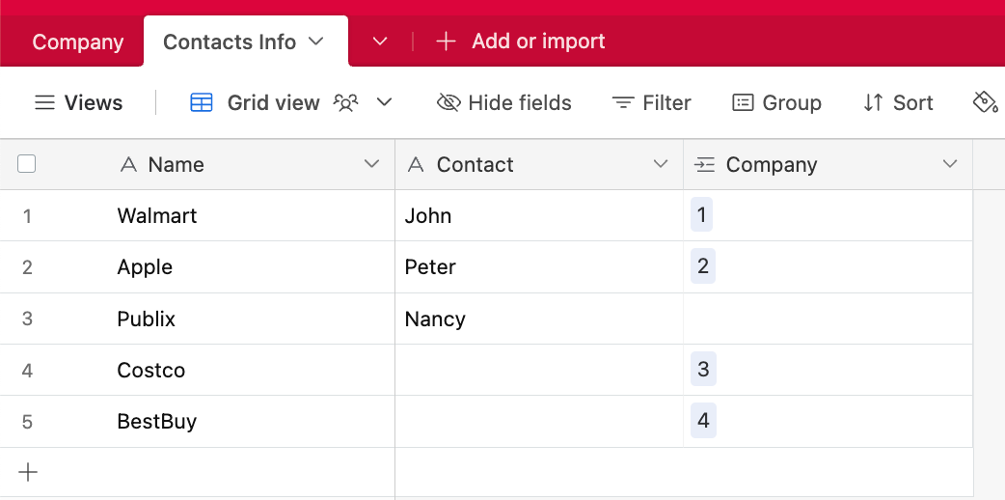Open the Group menu
The image size is (1005, 500).
(776, 102)
